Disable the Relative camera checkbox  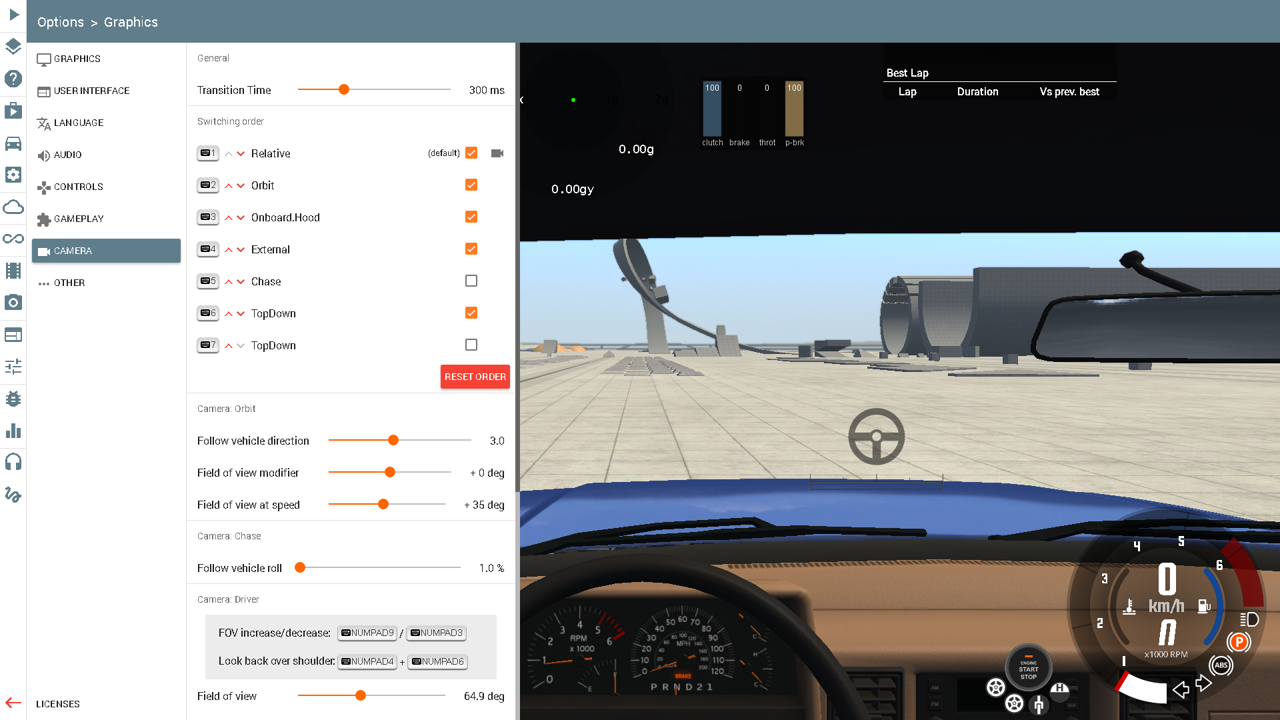click(471, 153)
